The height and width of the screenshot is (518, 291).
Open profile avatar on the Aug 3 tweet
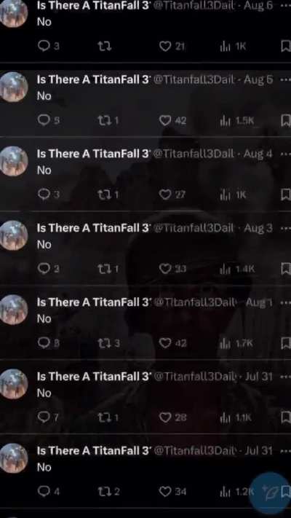tap(14, 235)
